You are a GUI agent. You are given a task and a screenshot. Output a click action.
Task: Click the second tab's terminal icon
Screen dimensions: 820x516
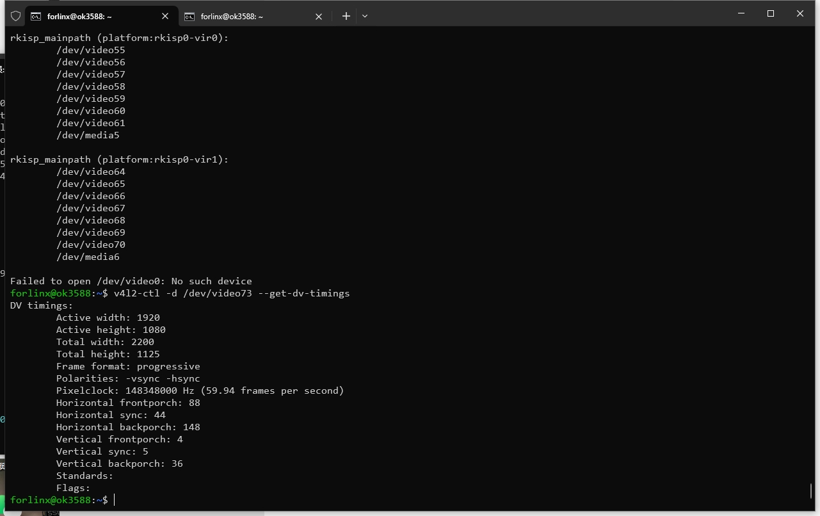[189, 16]
